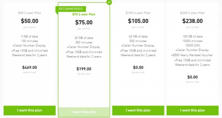This screenshot has height=118, width=222.
Task: Select the $75 2-year Plan title
Action: coord(84,14)
